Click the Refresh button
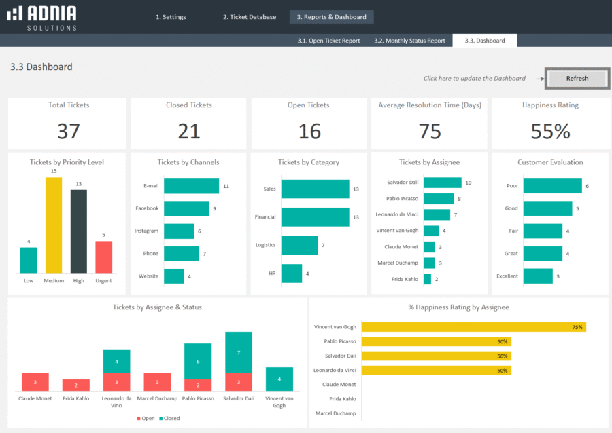The image size is (612, 433). coord(577,79)
